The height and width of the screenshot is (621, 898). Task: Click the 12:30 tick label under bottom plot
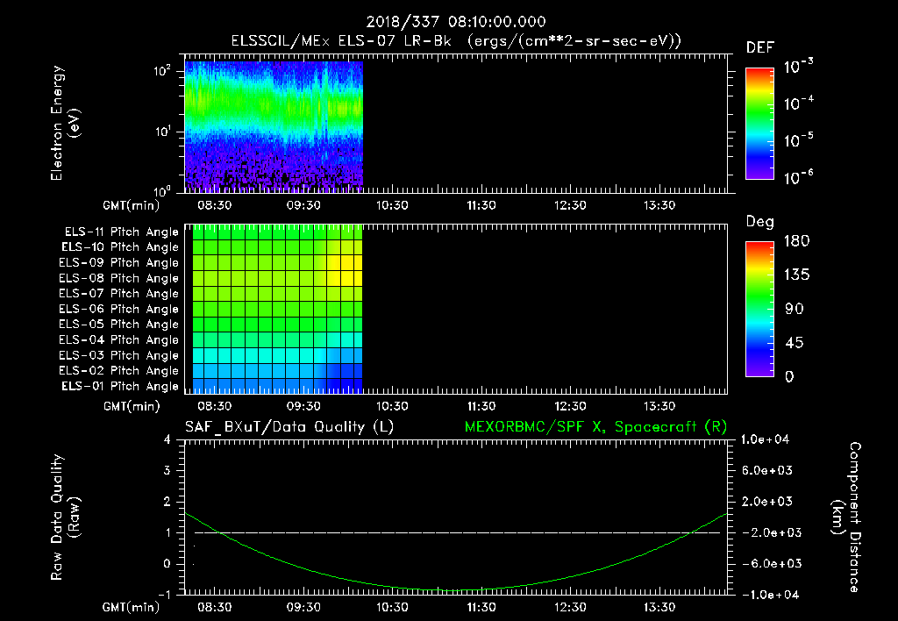[x=570, y=607]
